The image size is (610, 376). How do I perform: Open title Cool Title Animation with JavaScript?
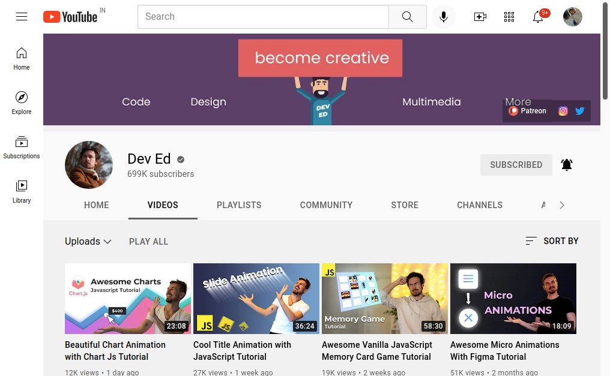pos(242,351)
